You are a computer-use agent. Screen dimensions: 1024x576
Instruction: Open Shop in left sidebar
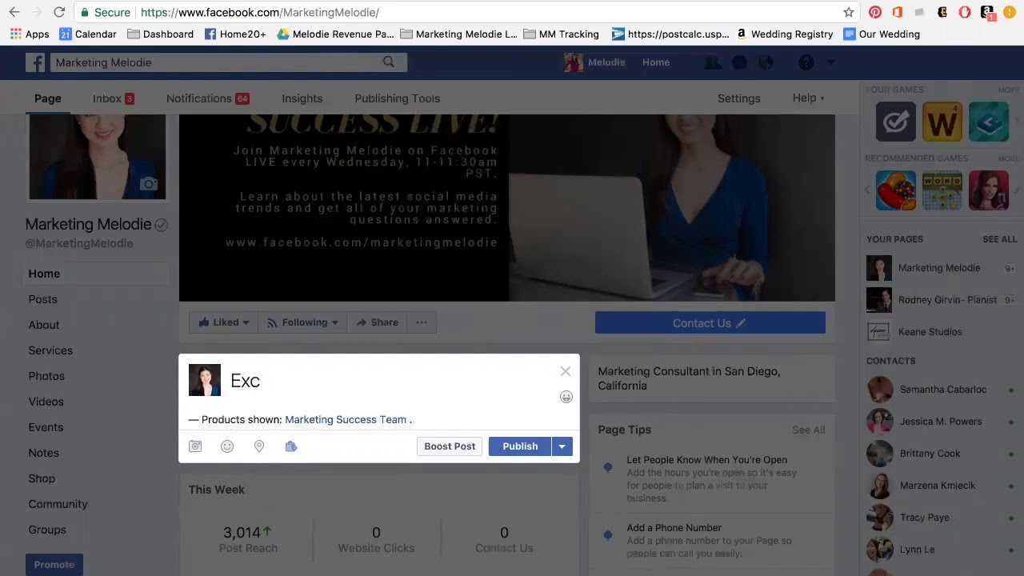coord(42,478)
